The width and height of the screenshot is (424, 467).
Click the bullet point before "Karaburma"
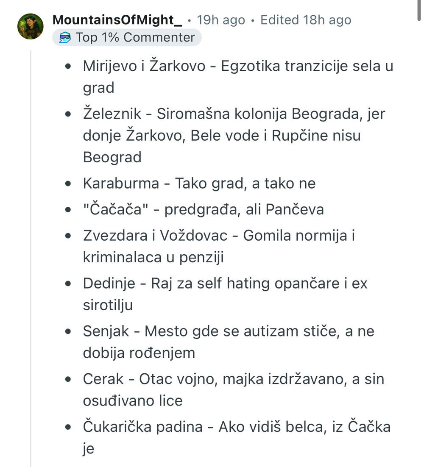coord(68,184)
